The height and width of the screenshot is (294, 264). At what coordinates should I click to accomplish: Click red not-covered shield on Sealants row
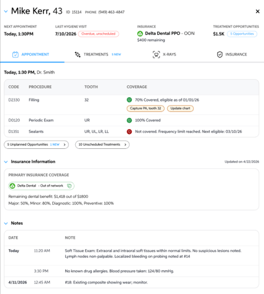click(x=129, y=131)
